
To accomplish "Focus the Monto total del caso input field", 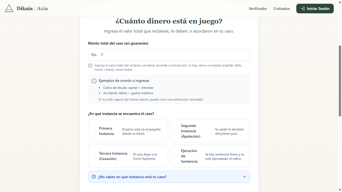I will click(x=169, y=54).
